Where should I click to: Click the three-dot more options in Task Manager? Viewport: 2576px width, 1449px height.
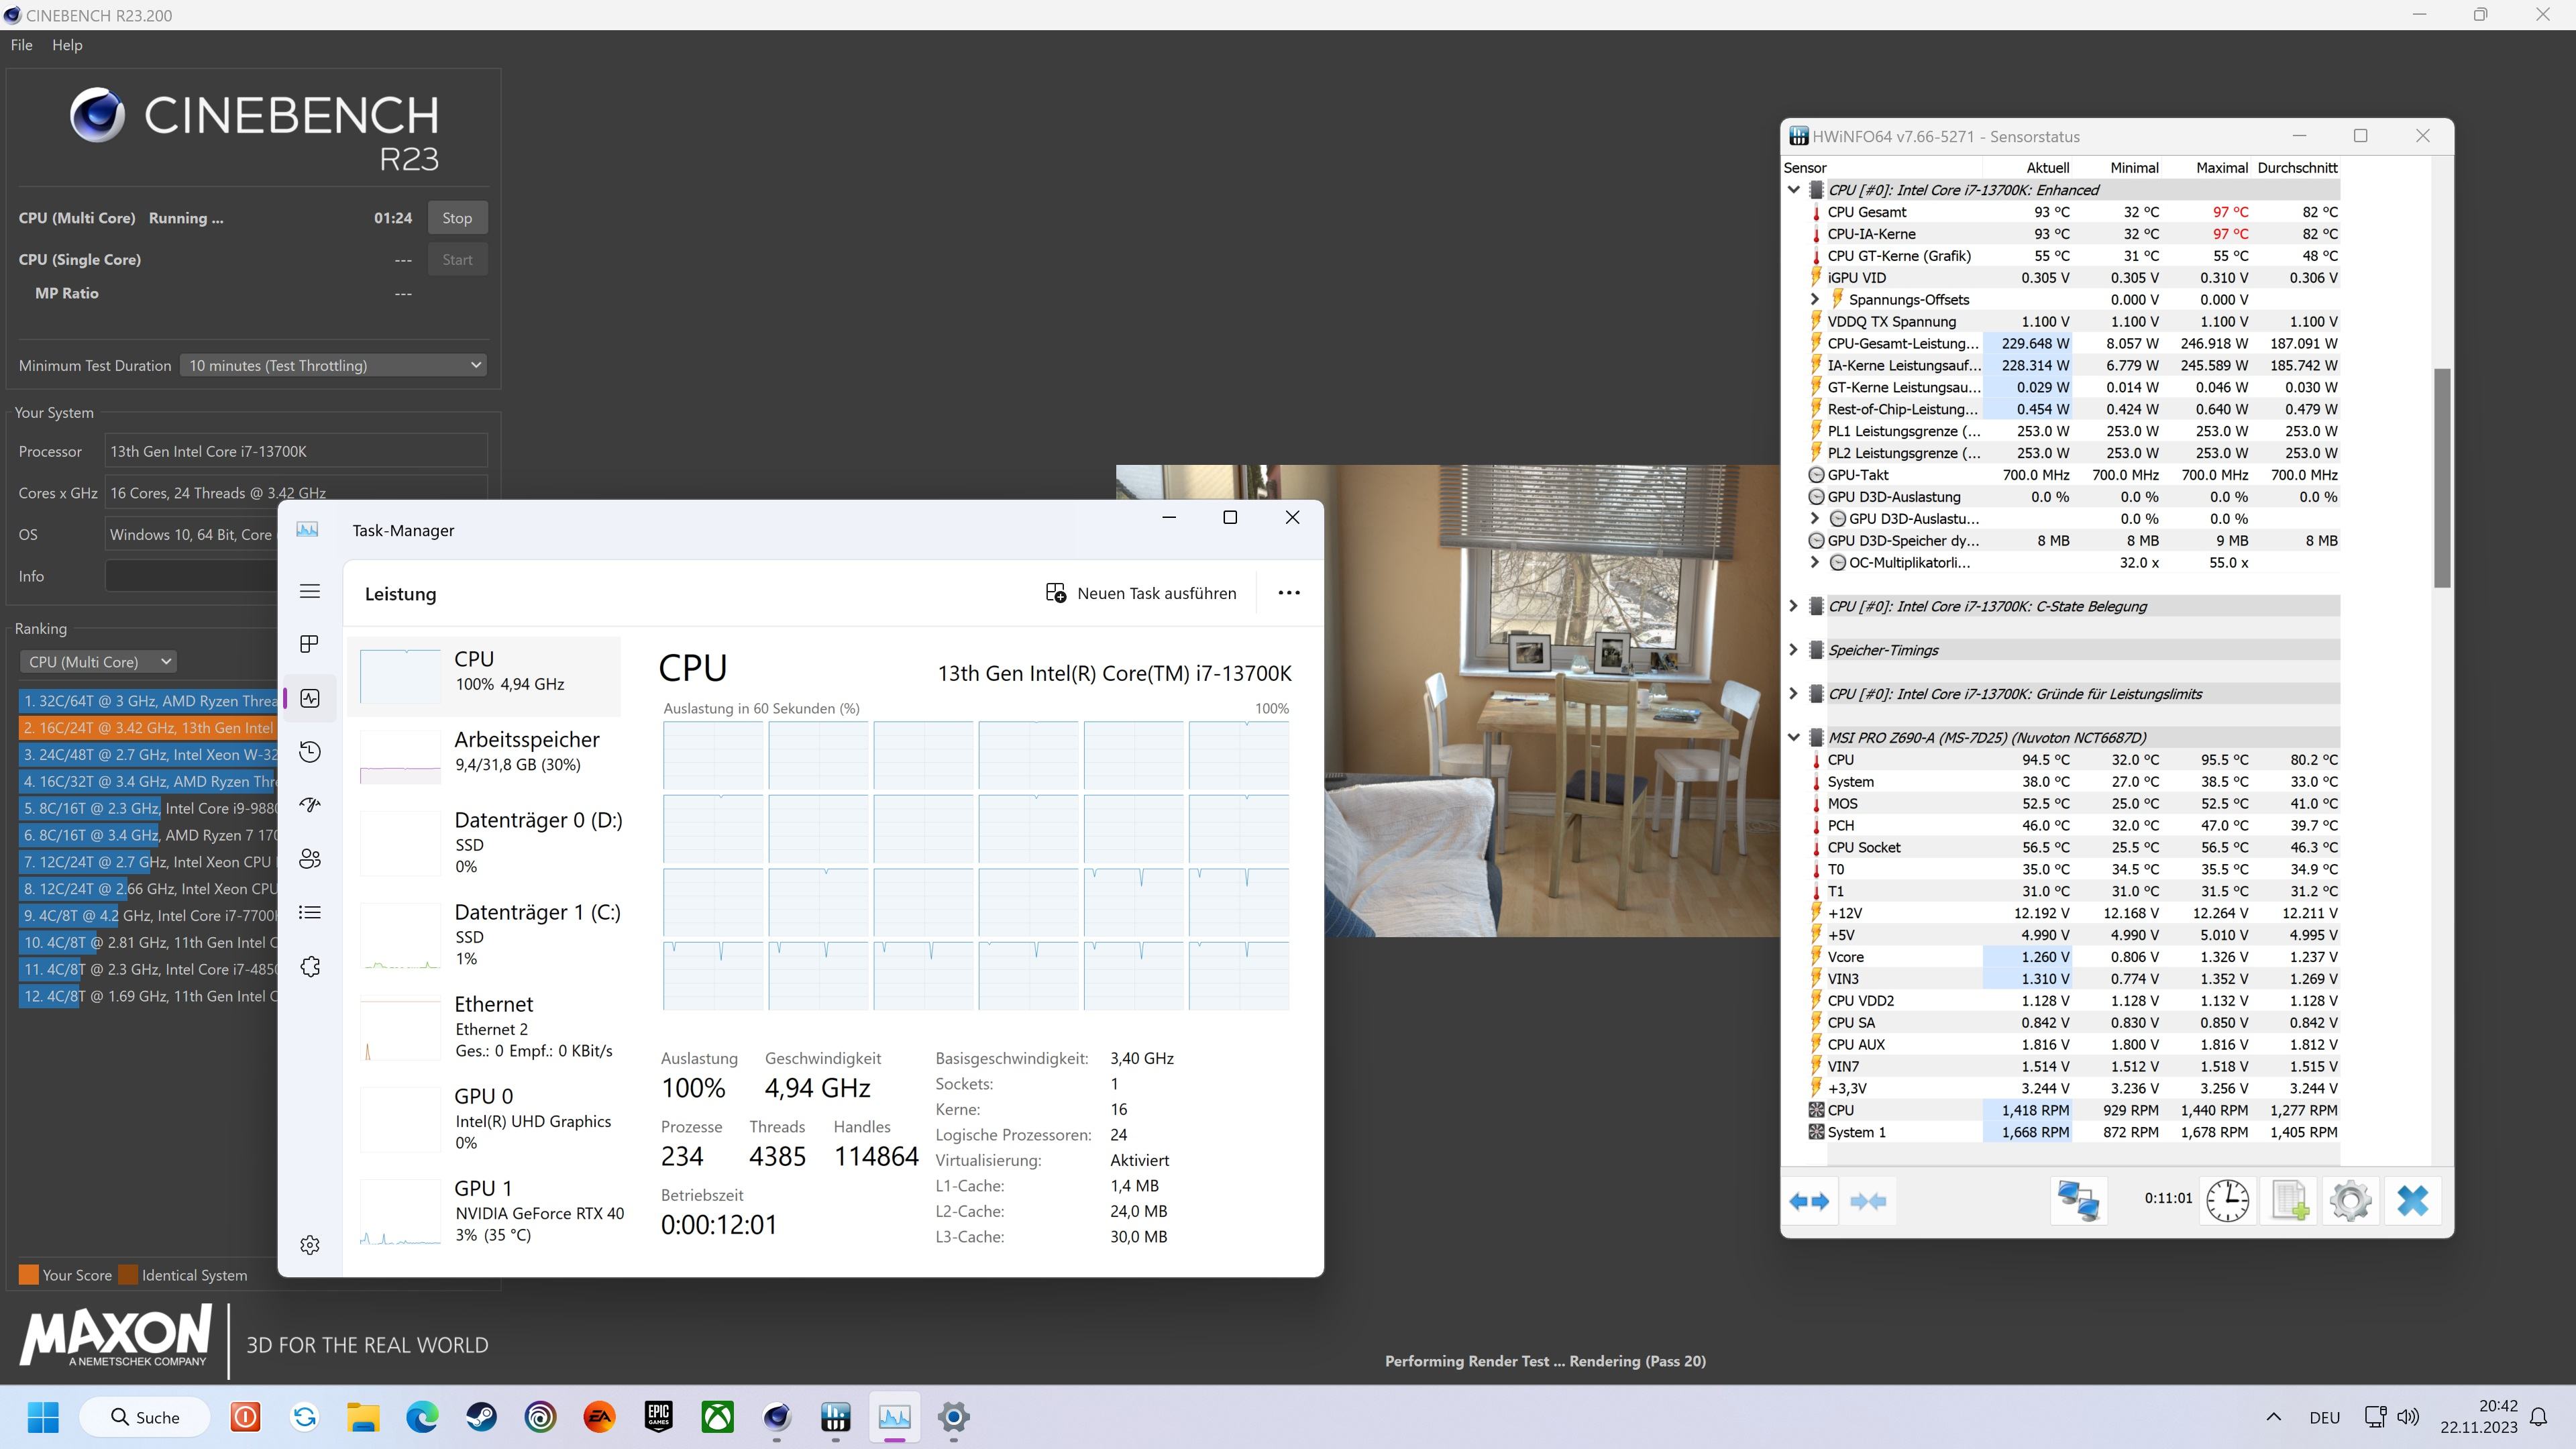click(1289, 593)
